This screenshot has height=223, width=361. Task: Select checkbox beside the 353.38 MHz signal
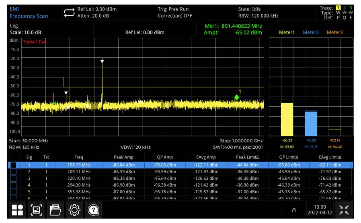14,192
